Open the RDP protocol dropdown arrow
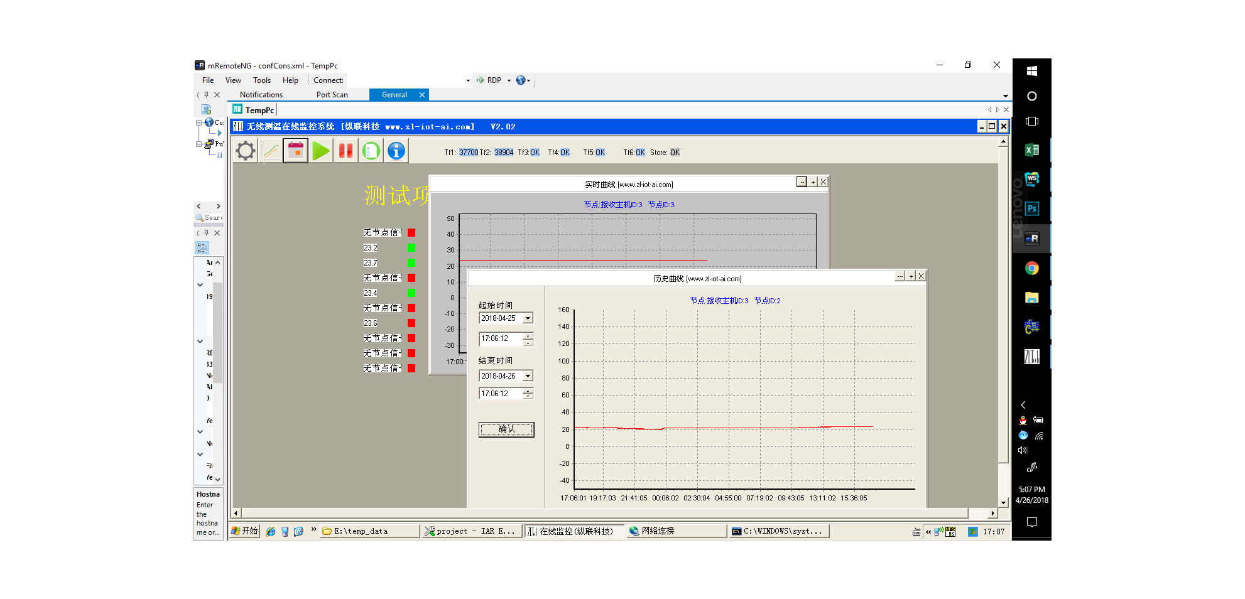The image size is (1245, 599). click(x=509, y=80)
